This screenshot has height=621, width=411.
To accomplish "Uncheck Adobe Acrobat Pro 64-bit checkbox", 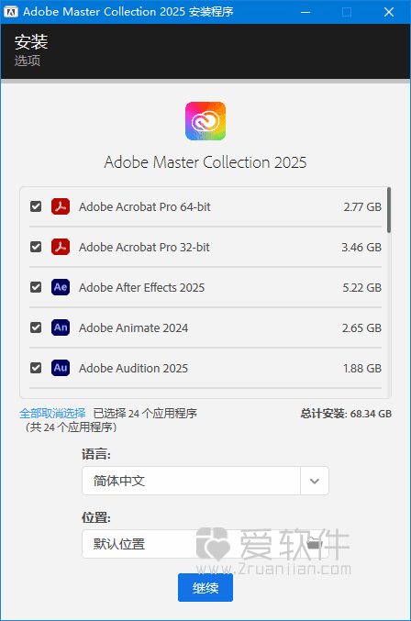I will point(36,206).
